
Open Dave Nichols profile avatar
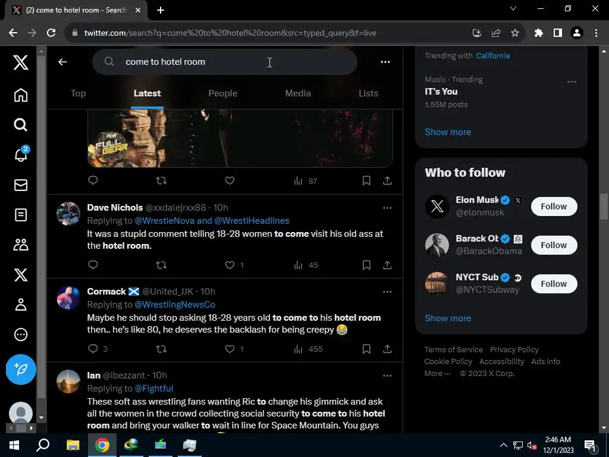click(x=68, y=214)
